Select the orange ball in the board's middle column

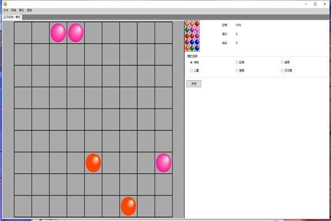[93, 163]
